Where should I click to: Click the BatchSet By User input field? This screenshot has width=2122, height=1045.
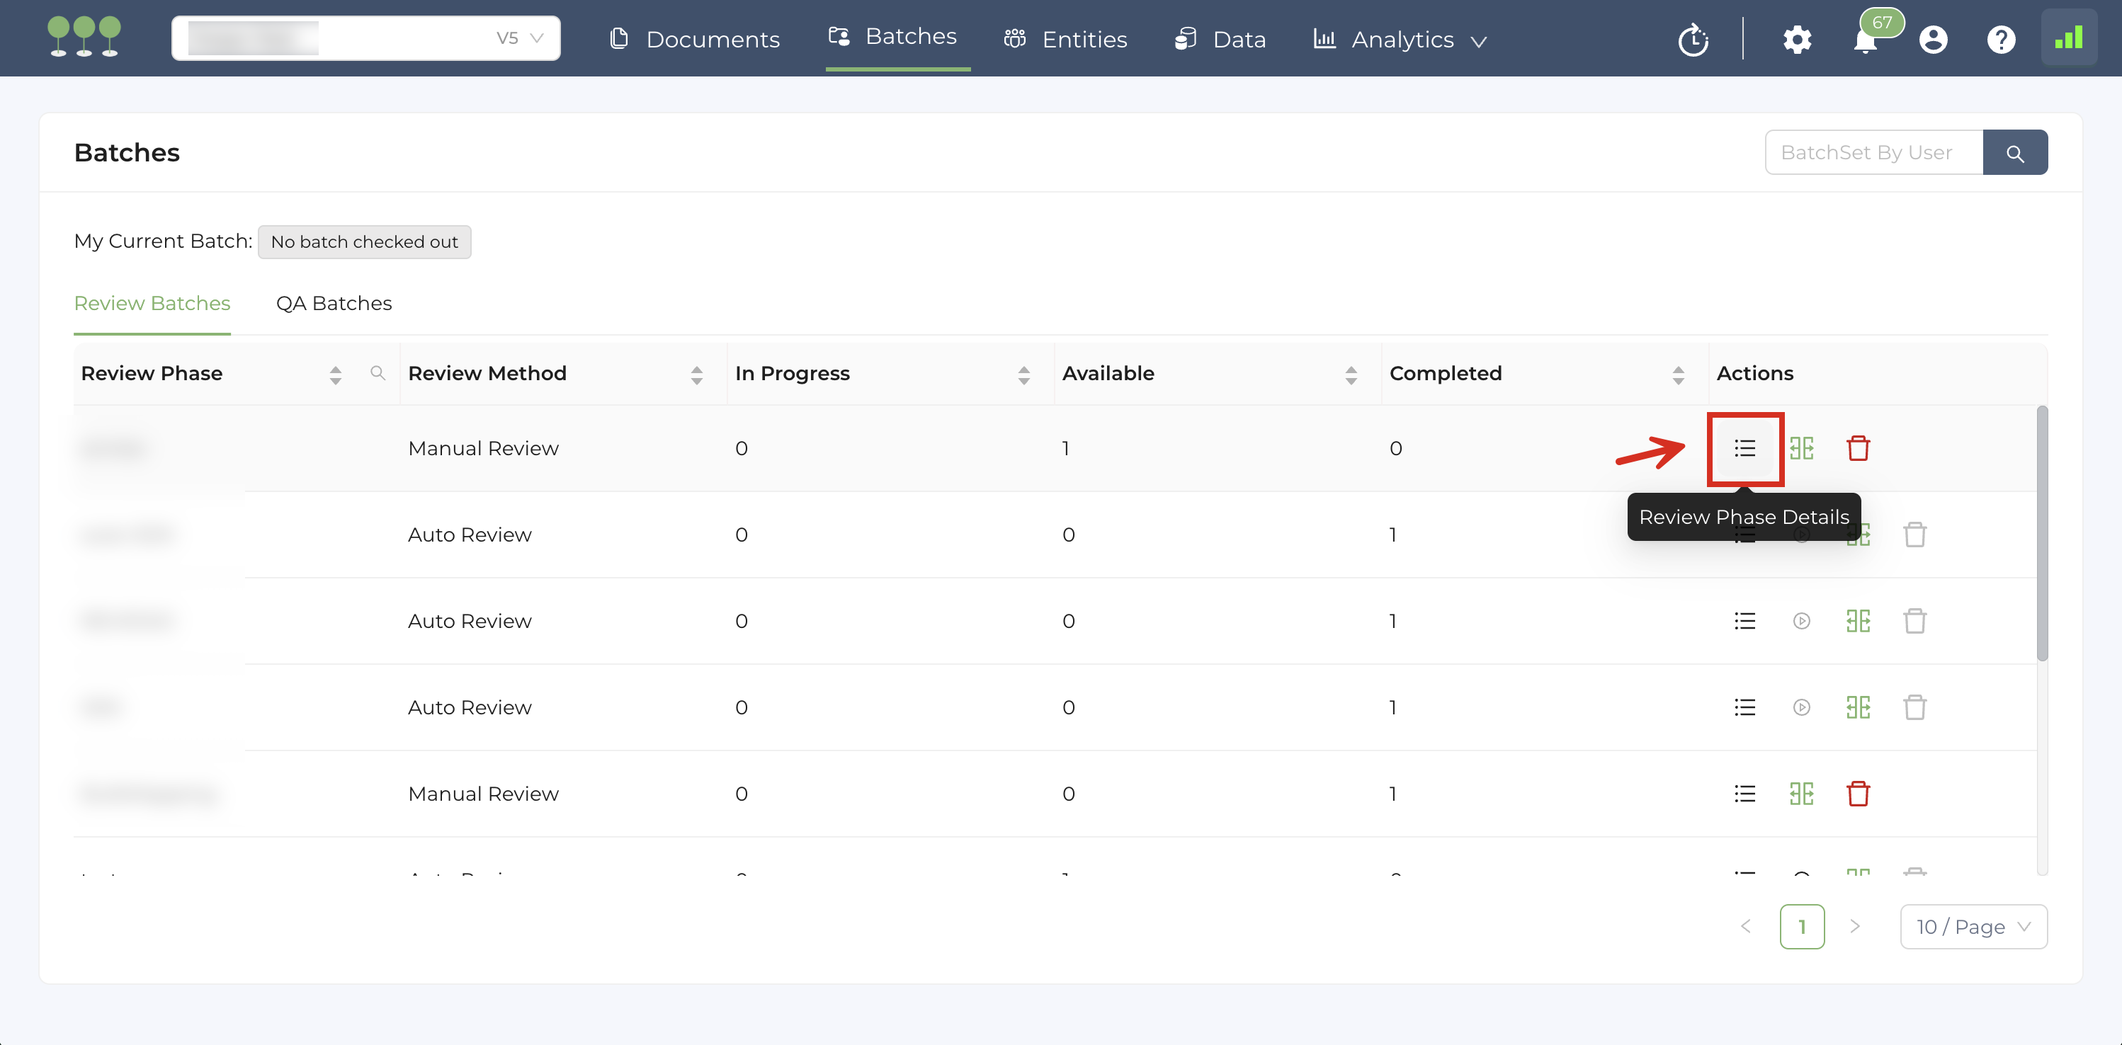pos(1873,152)
